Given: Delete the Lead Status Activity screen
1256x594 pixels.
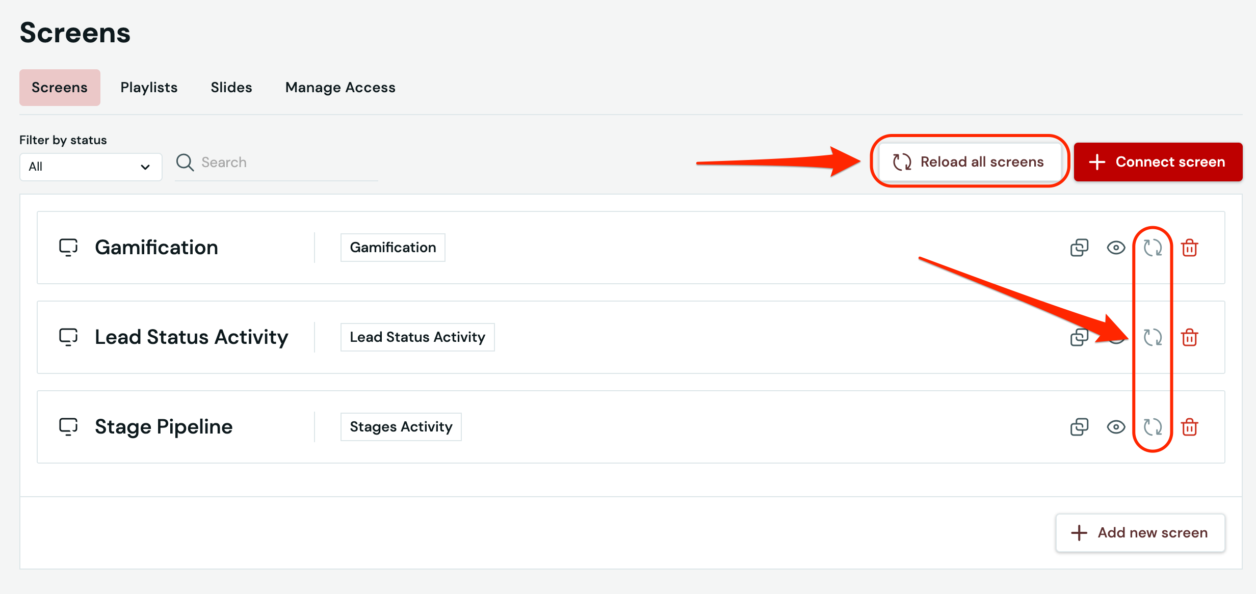Looking at the screenshot, I should point(1189,337).
